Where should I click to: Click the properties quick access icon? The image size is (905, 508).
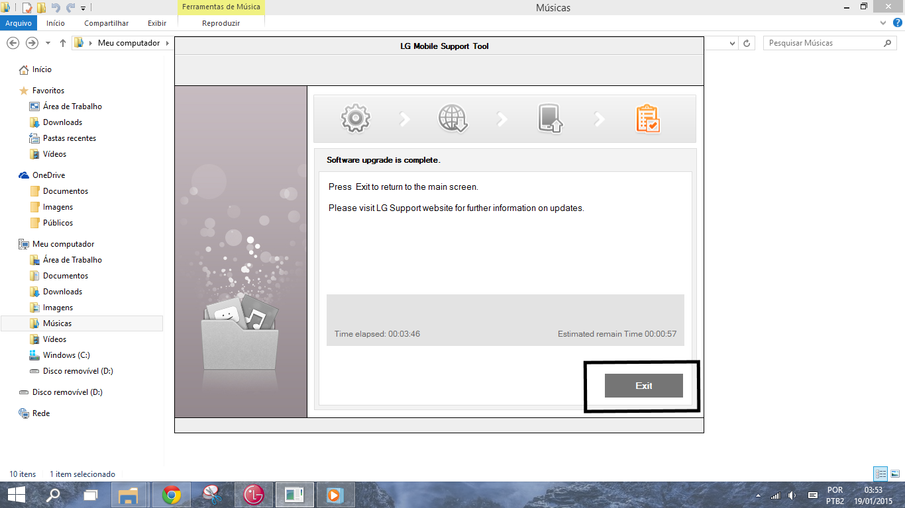click(27, 8)
